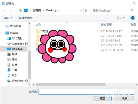
Task: Click the 3D 对象 cube icon
Action: coord(9,38)
